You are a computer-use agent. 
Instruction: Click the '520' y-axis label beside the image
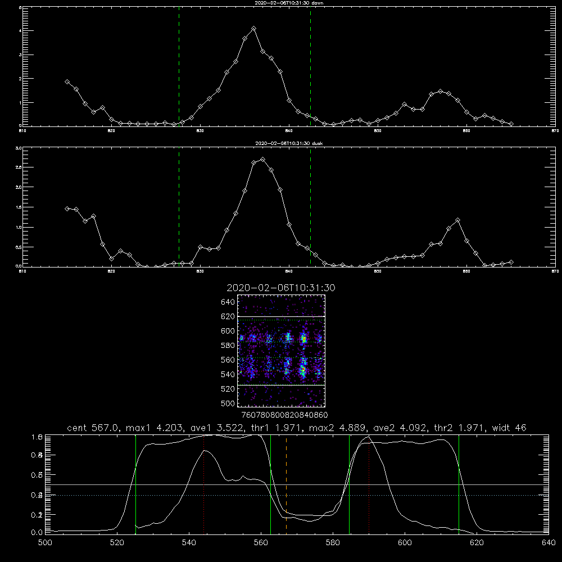pos(228,389)
